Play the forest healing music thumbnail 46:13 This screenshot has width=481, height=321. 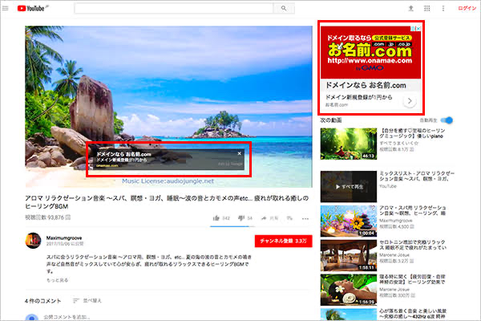pyautogui.click(x=349, y=144)
